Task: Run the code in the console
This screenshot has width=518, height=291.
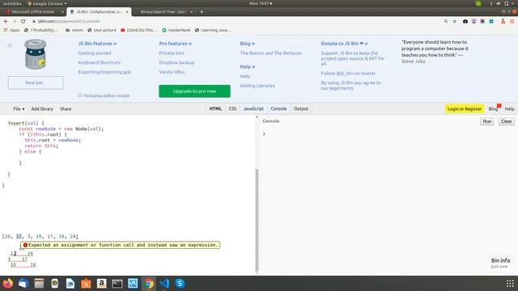Action: [487, 121]
